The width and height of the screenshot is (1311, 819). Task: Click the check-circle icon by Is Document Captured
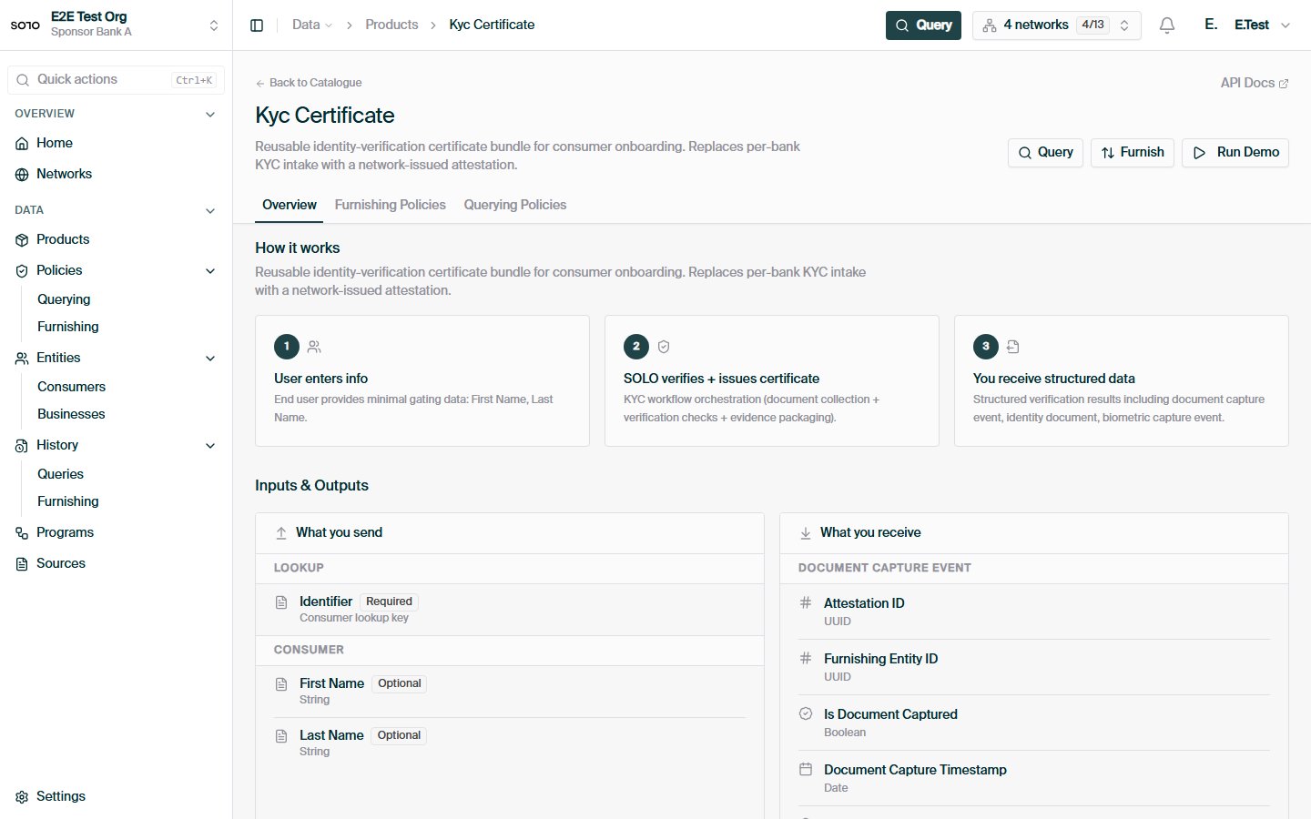click(x=806, y=713)
